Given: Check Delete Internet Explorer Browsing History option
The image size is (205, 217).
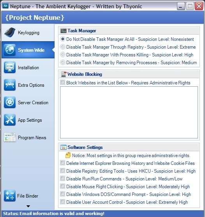Looking at the screenshot, I should click(x=63, y=163).
